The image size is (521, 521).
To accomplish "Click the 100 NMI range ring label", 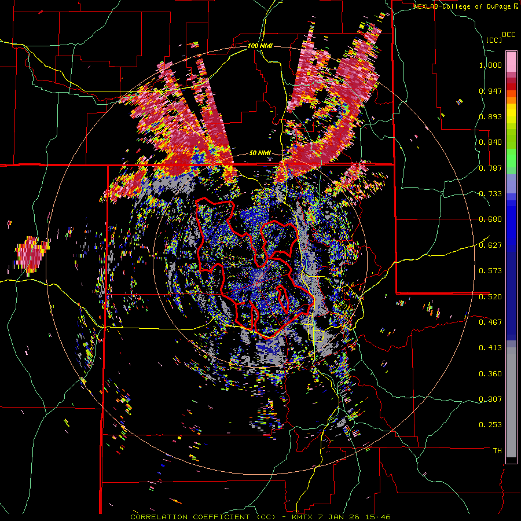I will pyautogui.click(x=260, y=46).
